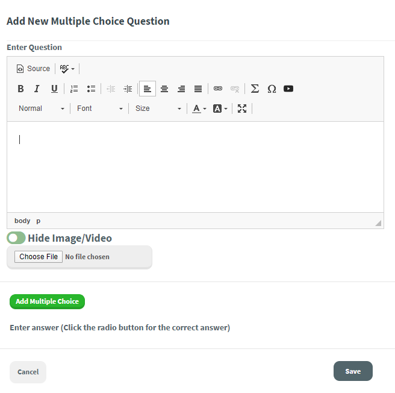The image size is (395, 393).
Task: Toggle the Hide Image/Video switch
Action: click(x=16, y=238)
